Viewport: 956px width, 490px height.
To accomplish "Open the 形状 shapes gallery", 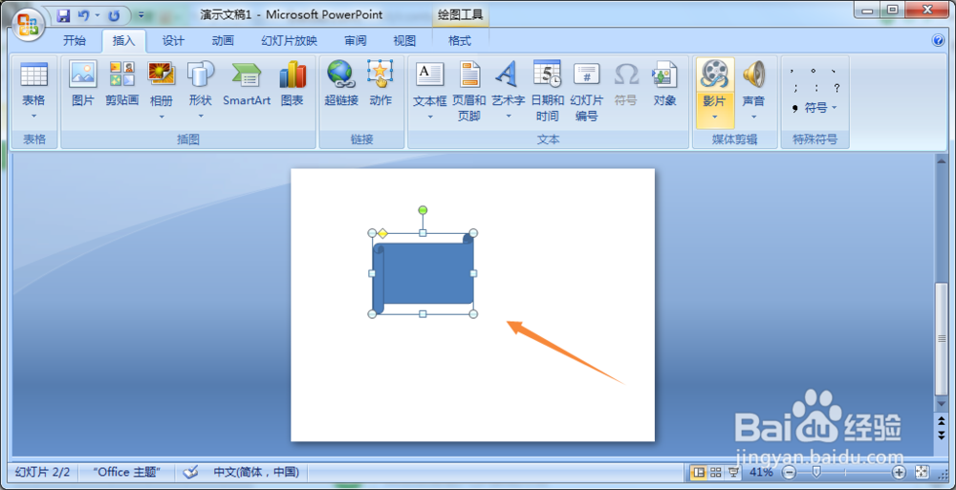I will coord(201,75).
